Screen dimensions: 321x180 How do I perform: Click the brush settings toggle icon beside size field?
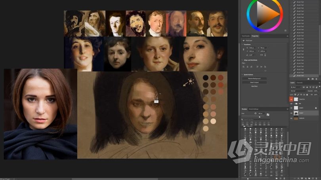coord(268,115)
